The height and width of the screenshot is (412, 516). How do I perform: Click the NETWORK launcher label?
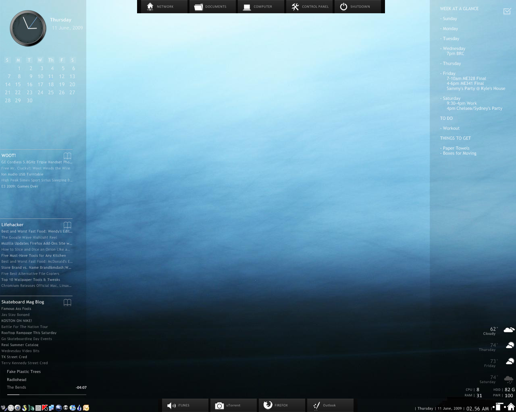(165, 7)
